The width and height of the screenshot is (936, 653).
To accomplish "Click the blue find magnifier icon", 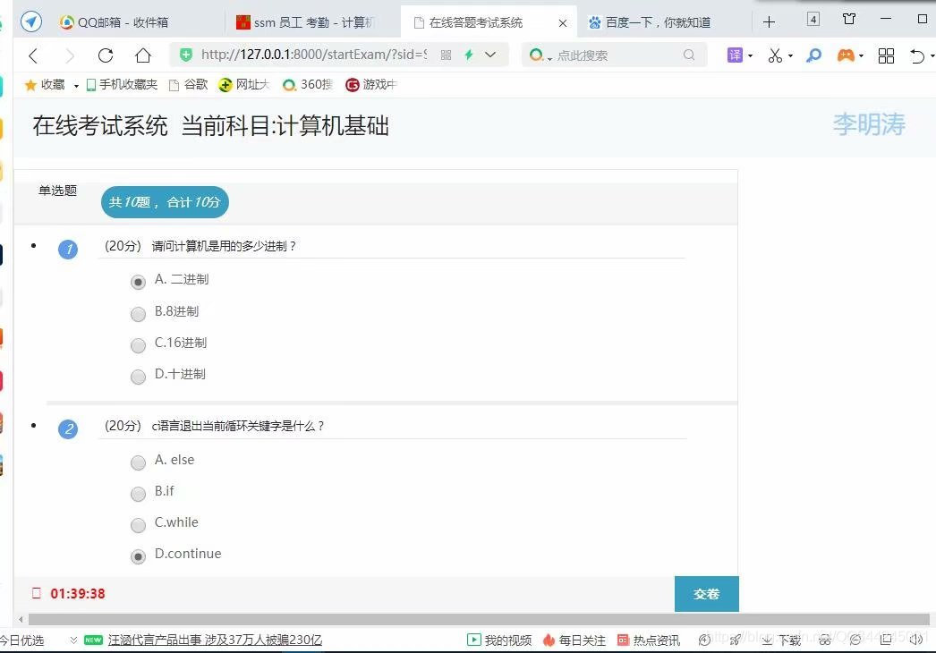I will 813,55.
